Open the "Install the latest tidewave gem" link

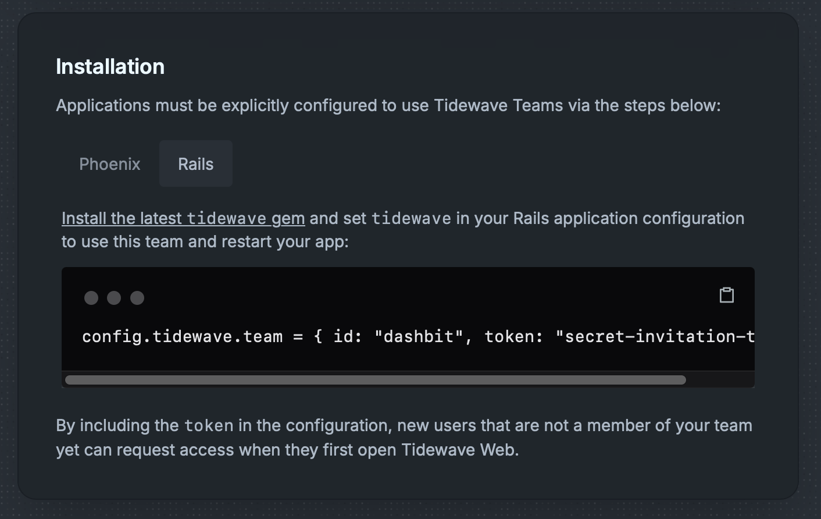[183, 218]
